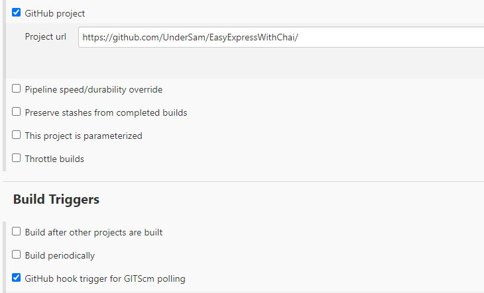Click the empty gray area beneath Project url
This screenshot has height=293, width=484.
point(245,63)
